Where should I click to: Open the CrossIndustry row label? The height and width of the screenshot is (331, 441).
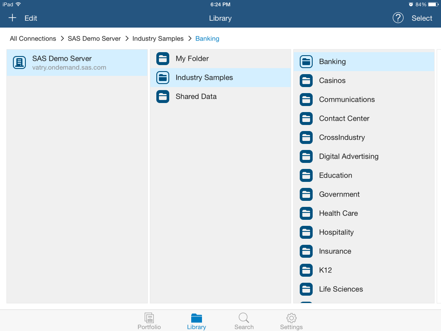[342, 137]
